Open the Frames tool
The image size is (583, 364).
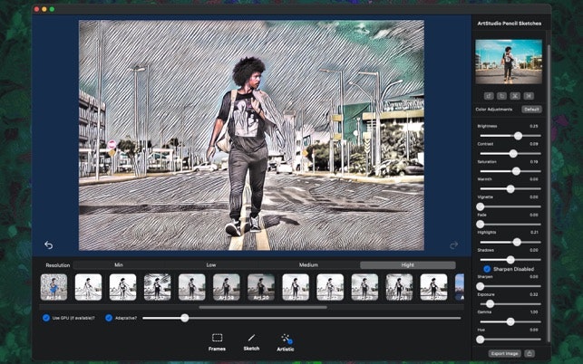(x=217, y=342)
